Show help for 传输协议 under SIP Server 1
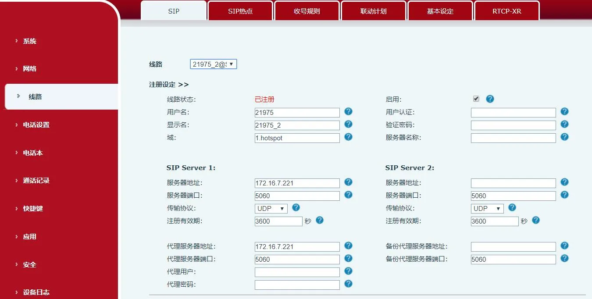592x299 pixels. [296, 208]
